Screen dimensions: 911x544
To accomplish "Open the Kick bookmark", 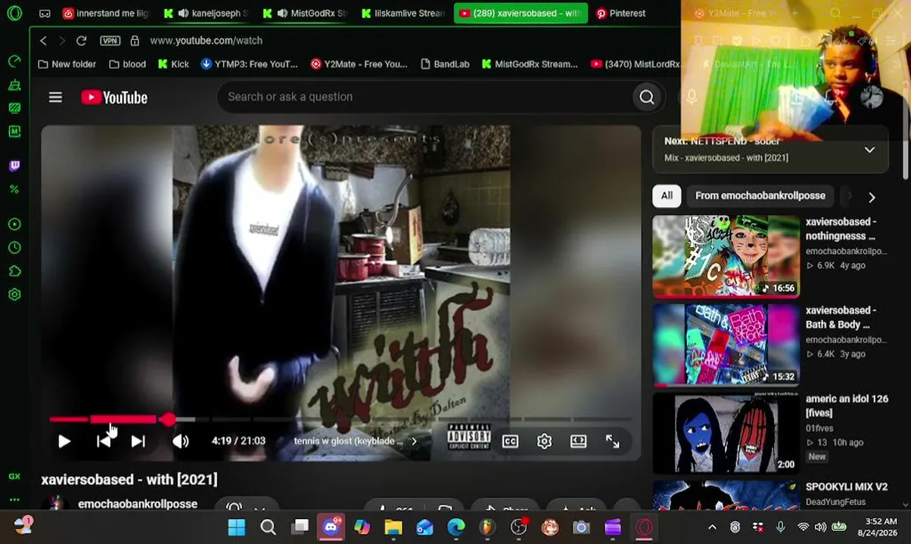I will click(173, 64).
